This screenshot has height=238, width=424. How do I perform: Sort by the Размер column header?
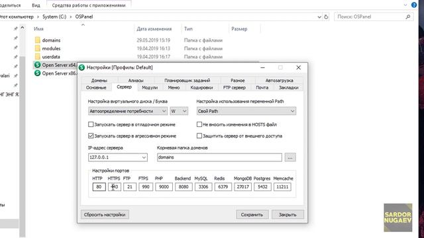239,29
